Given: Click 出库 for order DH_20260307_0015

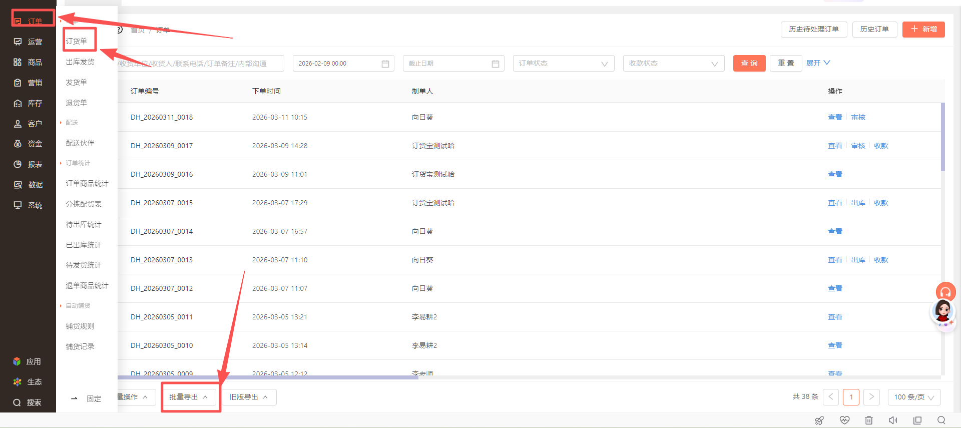Looking at the screenshot, I should (x=858, y=203).
